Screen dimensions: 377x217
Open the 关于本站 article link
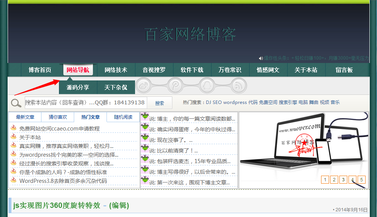click(x=30, y=137)
